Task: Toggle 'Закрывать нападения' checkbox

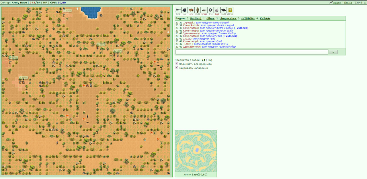Action: [x=177, y=68]
